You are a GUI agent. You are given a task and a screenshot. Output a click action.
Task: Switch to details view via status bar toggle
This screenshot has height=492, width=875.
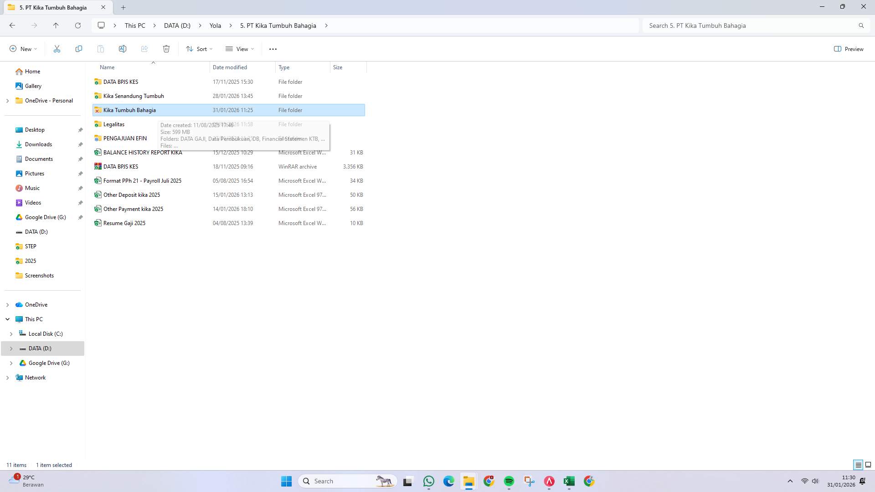pos(859,465)
